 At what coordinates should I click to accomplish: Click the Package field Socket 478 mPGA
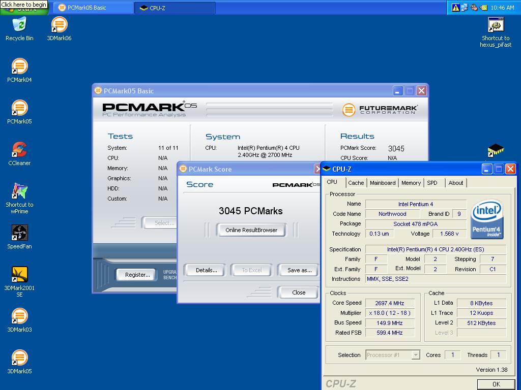coord(415,224)
